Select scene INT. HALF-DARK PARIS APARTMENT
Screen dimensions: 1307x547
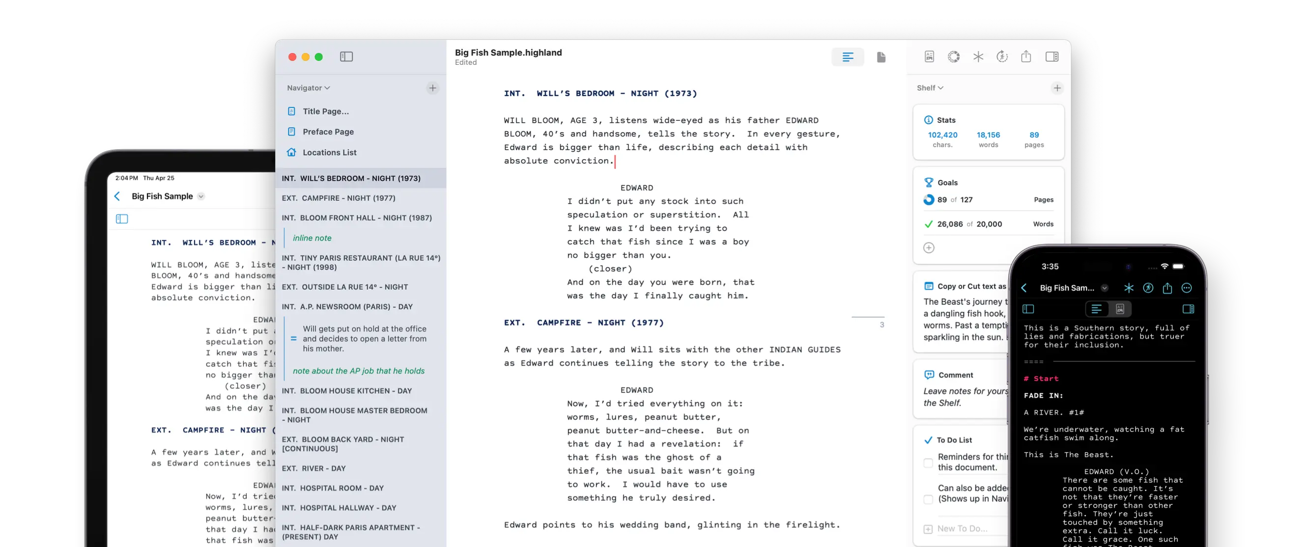(x=361, y=532)
